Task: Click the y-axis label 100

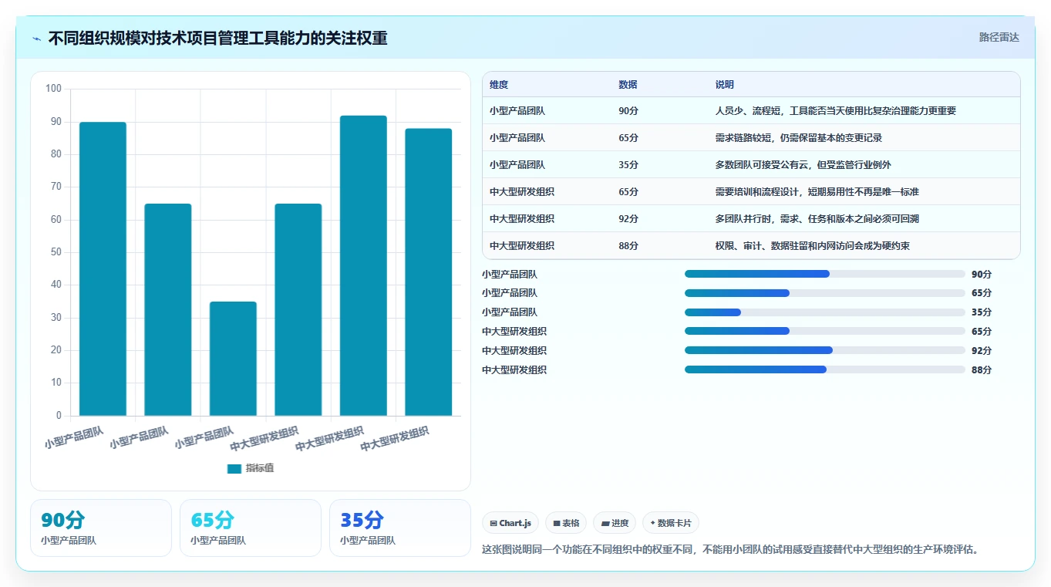Action: point(53,89)
